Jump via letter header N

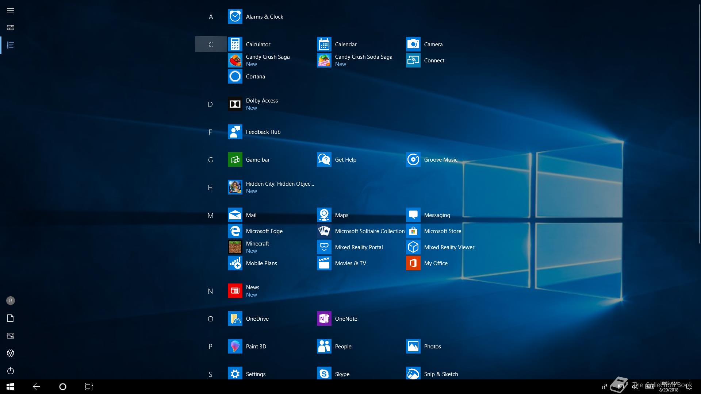pos(210,291)
